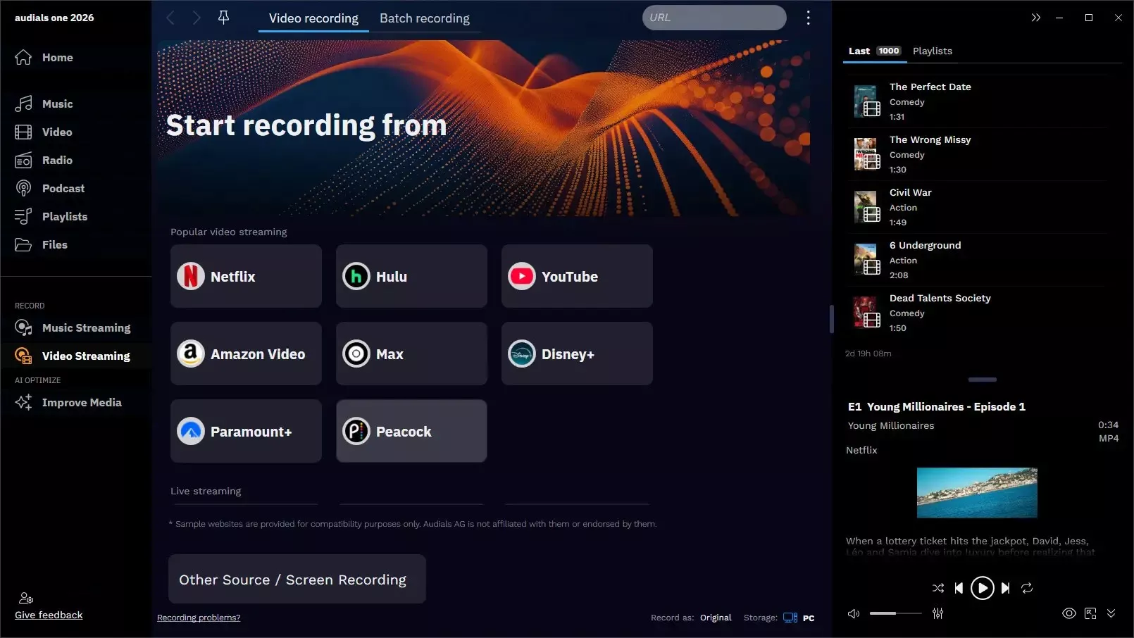
Task: Adjust the volume slider
Action: point(895,613)
